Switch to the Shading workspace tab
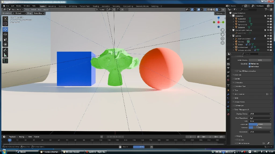This screenshot has width=275, height=154. tap(96, 6)
